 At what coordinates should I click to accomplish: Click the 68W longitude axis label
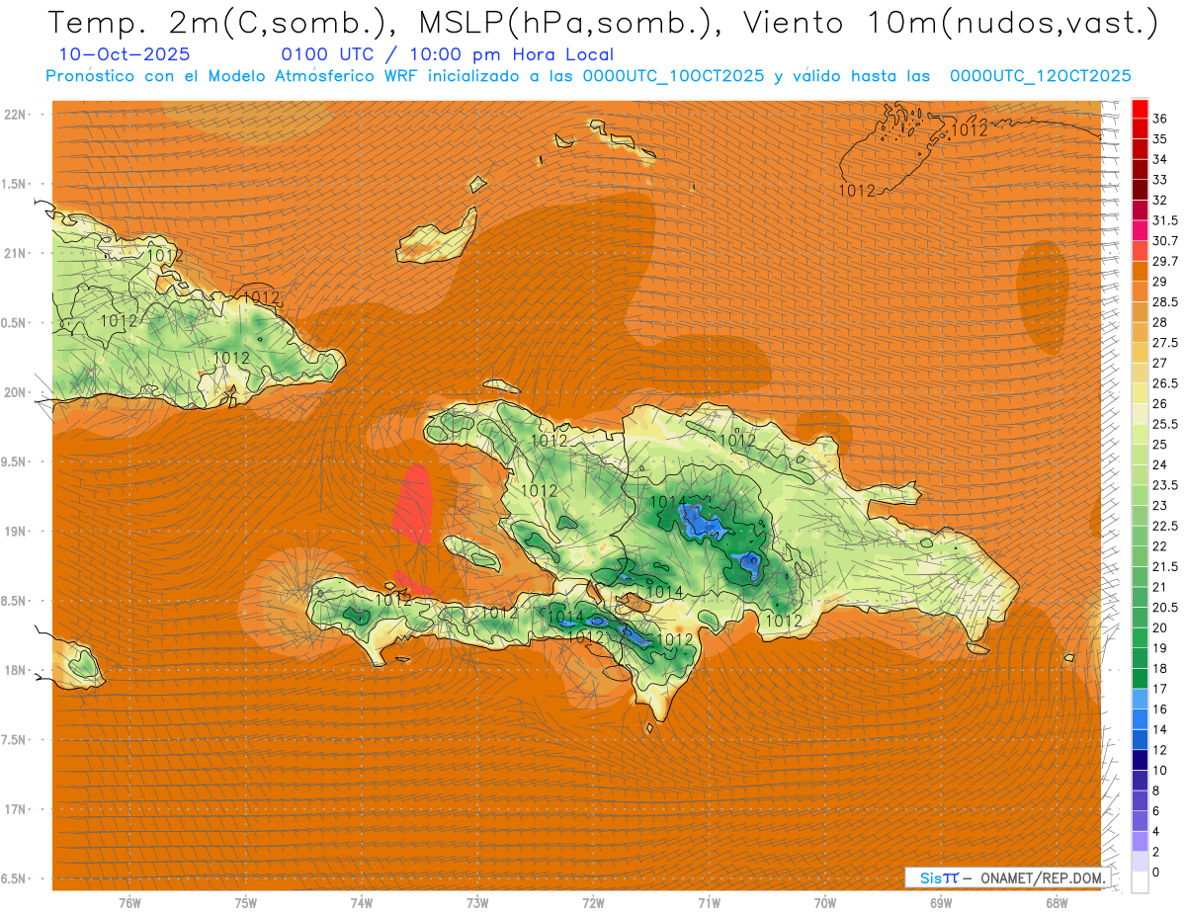point(1056,902)
